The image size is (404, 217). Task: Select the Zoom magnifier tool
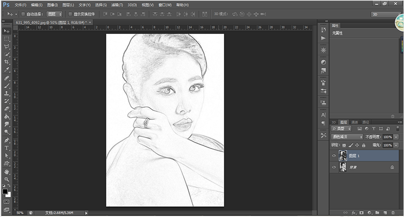7,179
